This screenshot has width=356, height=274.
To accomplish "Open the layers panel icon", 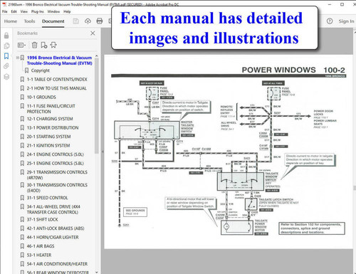I will click(6, 77).
